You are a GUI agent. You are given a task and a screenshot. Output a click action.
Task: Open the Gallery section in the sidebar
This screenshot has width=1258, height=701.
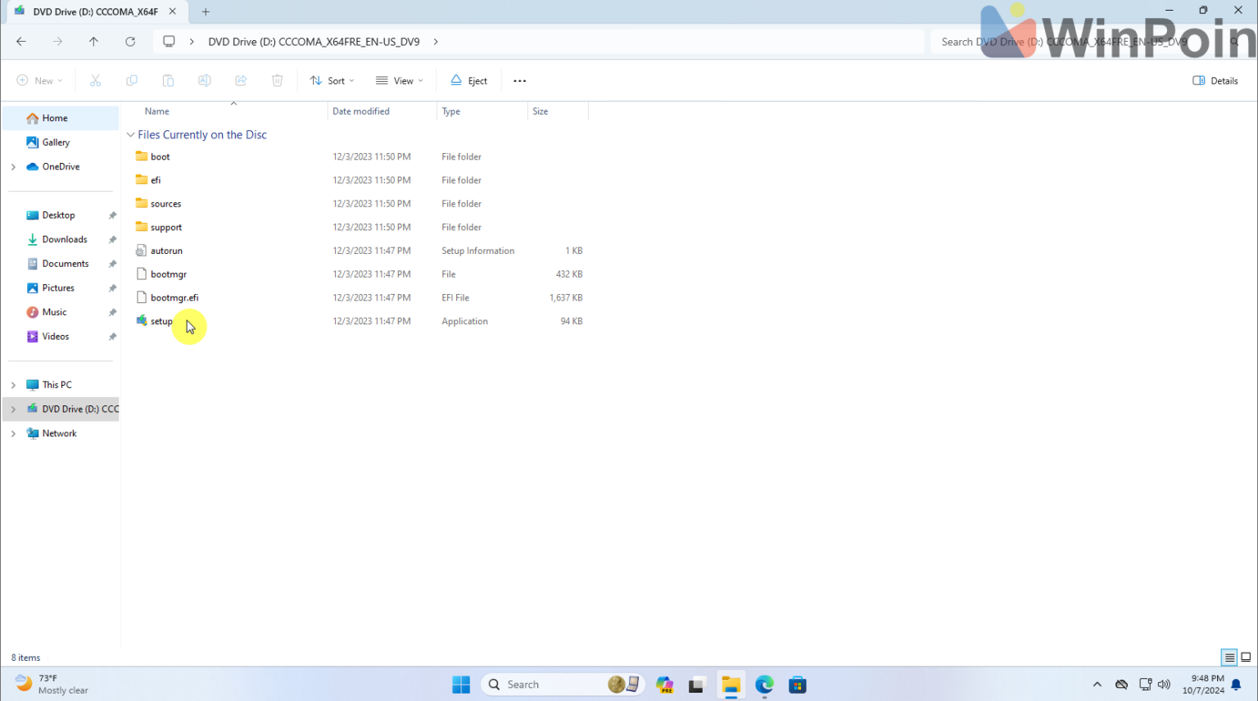57,142
